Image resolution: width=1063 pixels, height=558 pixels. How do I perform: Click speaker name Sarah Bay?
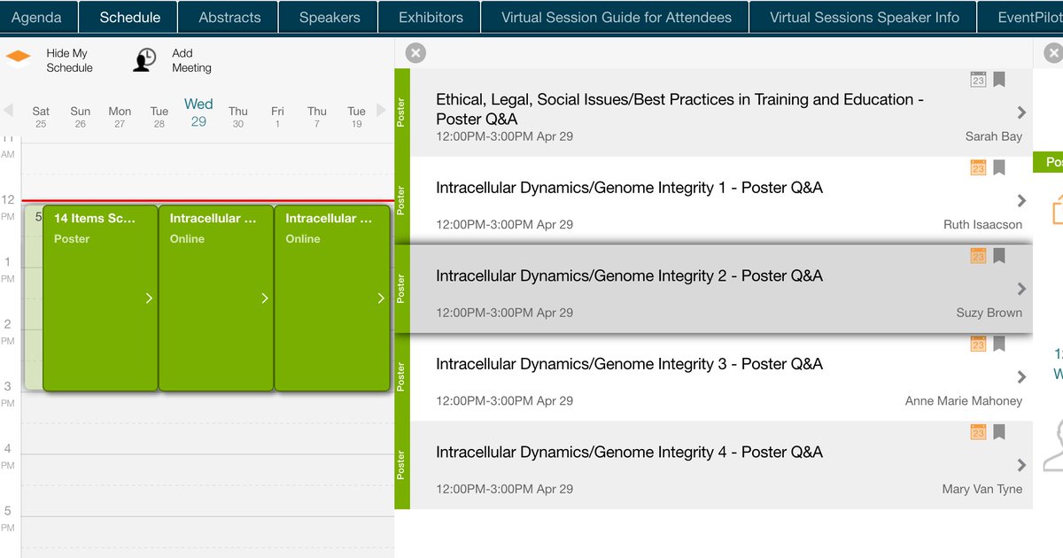pyautogui.click(x=994, y=136)
